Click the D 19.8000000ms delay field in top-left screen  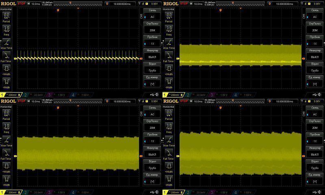121,4
